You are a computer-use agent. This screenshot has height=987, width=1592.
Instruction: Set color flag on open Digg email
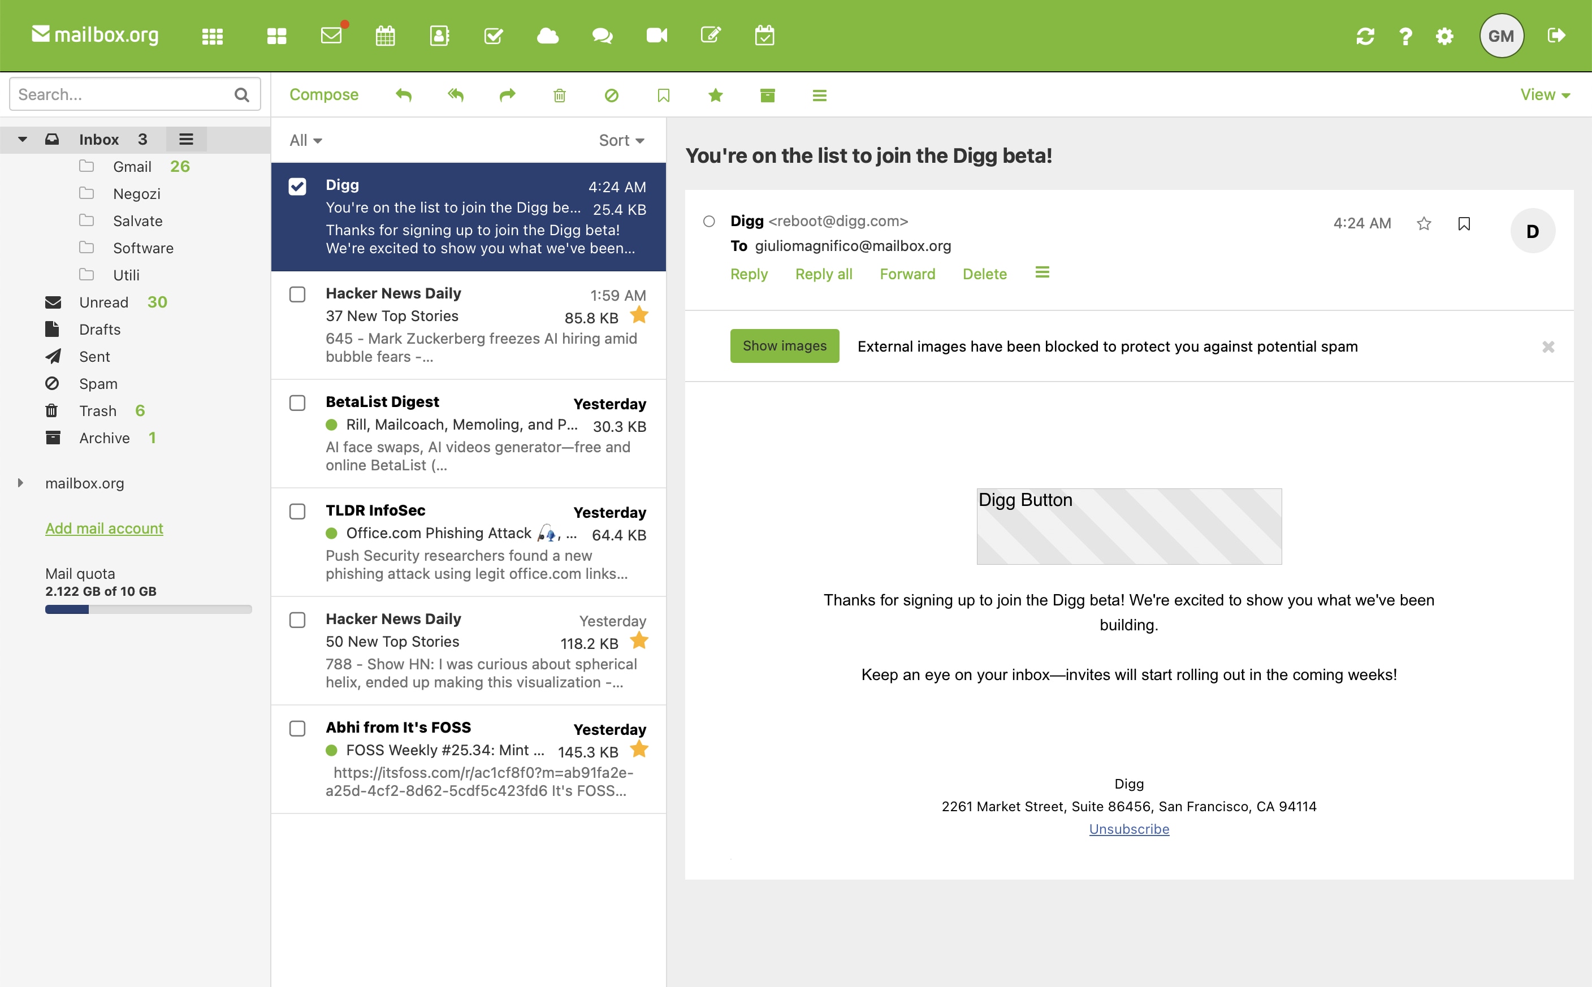tap(1464, 224)
